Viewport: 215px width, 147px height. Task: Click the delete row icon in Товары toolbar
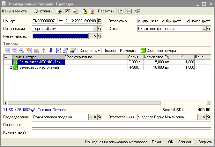pyautogui.click(x=29, y=51)
